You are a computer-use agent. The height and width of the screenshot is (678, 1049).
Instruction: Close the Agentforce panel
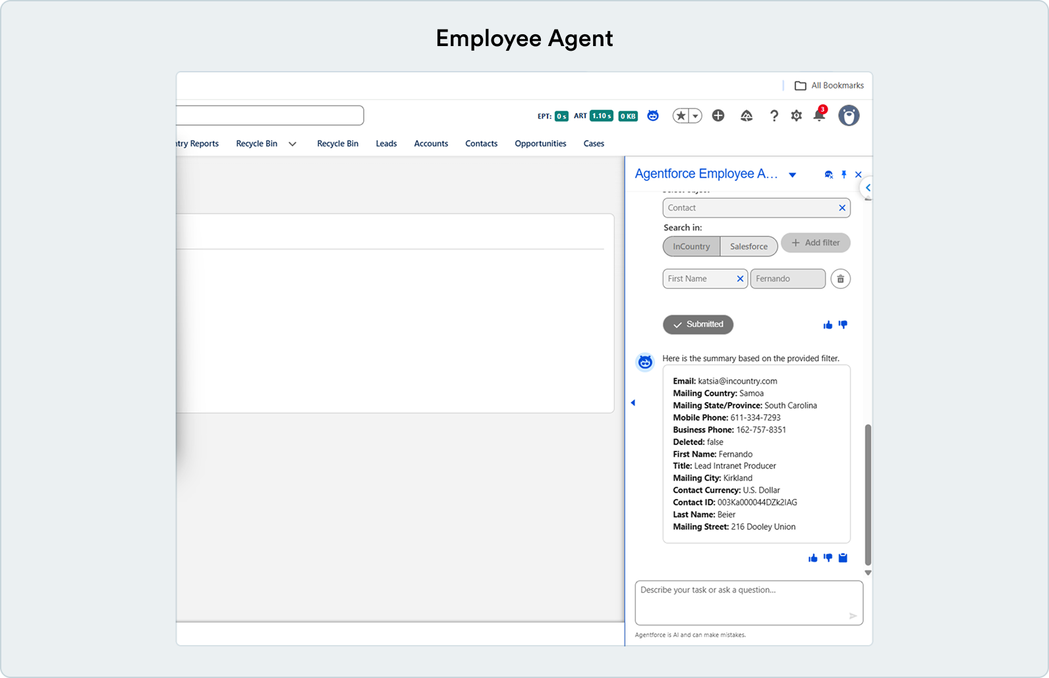click(859, 174)
